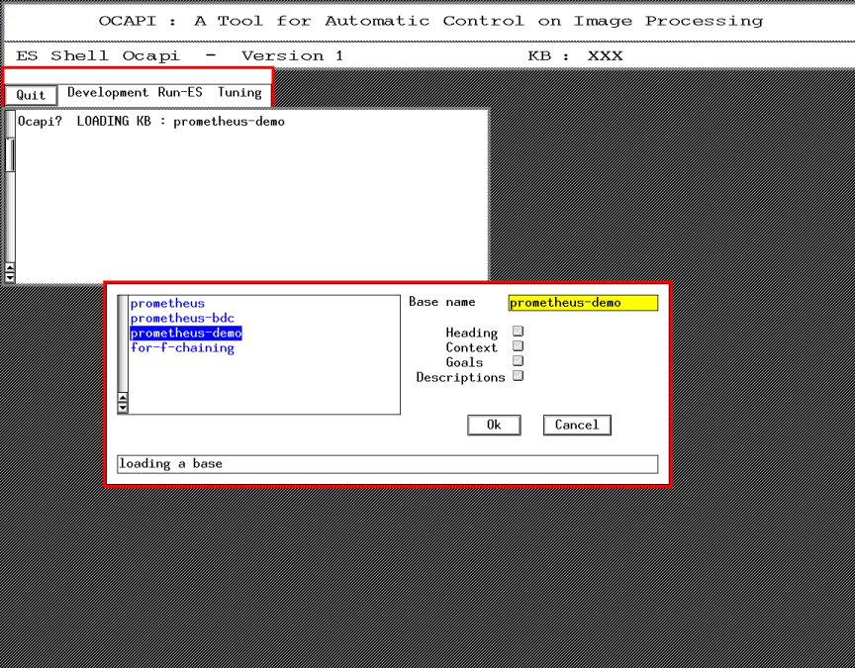Click the console scroll-down arrow

pos(9,277)
